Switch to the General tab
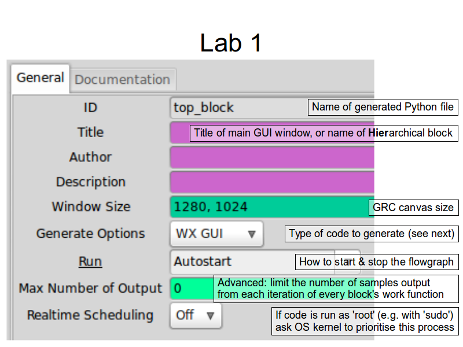The width and height of the screenshot is (463, 347). pos(40,78)
